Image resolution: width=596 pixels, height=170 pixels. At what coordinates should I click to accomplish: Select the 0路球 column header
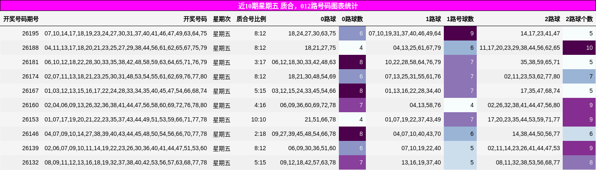click(x=328, y=19)
